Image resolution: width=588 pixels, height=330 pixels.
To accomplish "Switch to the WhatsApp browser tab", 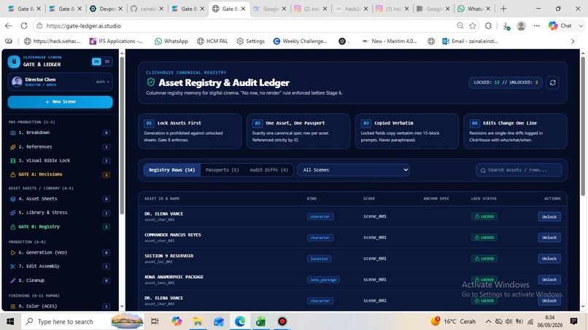I will tap(474, 9).
